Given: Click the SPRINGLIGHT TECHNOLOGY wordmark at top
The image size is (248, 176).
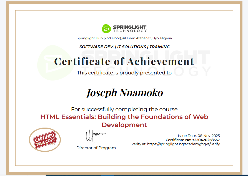Looking at the screenshot, I should [129, 29].
